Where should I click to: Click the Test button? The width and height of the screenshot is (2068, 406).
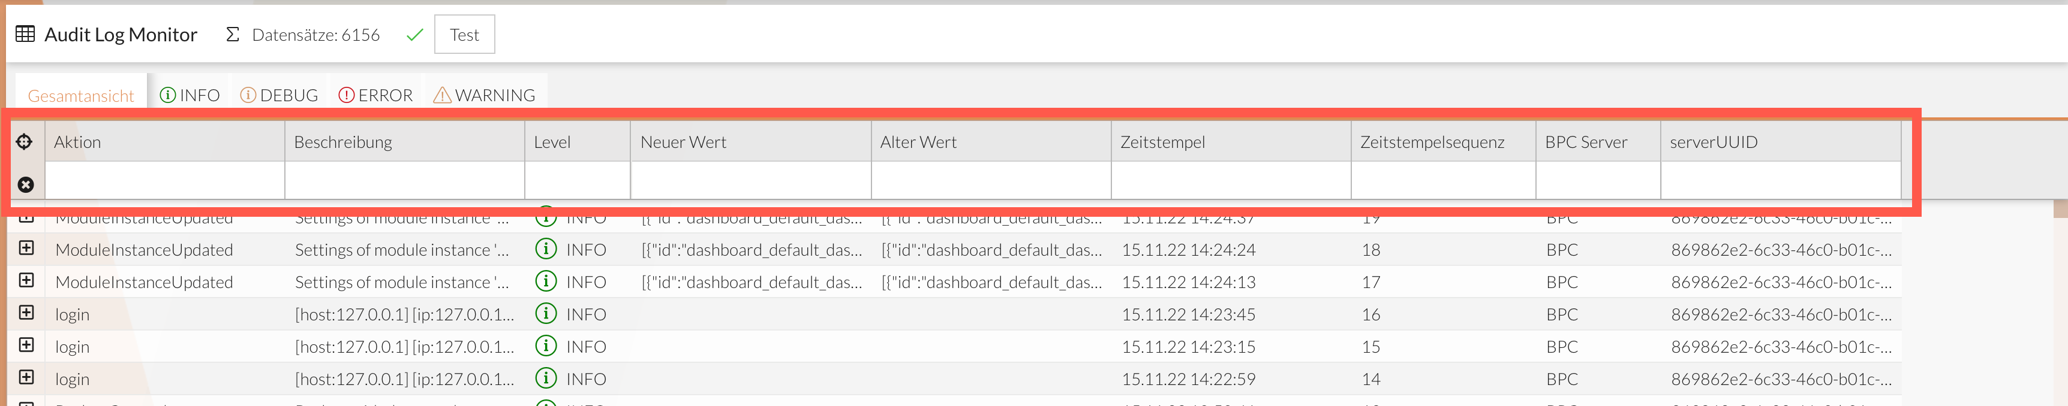coord(464,35)
